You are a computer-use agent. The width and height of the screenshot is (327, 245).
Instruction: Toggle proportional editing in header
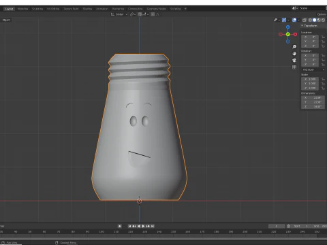click(153, 14)
